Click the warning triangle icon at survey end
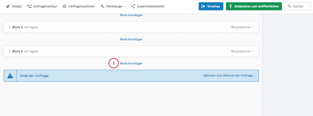This screenshot has height=116, width=313. [10, 76]
